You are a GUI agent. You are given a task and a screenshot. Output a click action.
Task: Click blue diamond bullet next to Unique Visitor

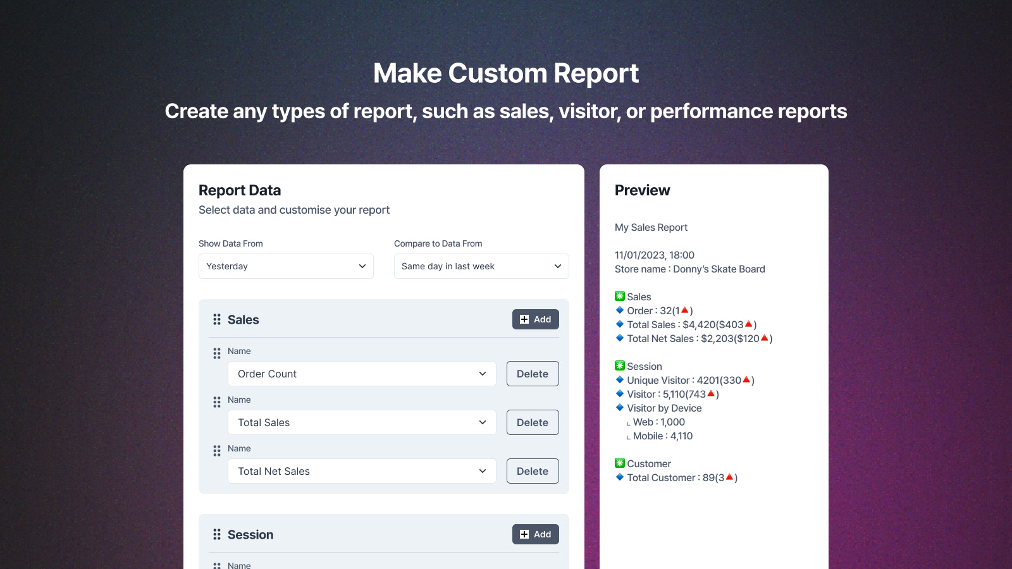coord(620,379)
